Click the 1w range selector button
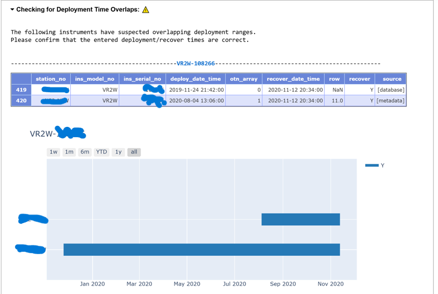 pyautogui.click(x=53, y=152)
